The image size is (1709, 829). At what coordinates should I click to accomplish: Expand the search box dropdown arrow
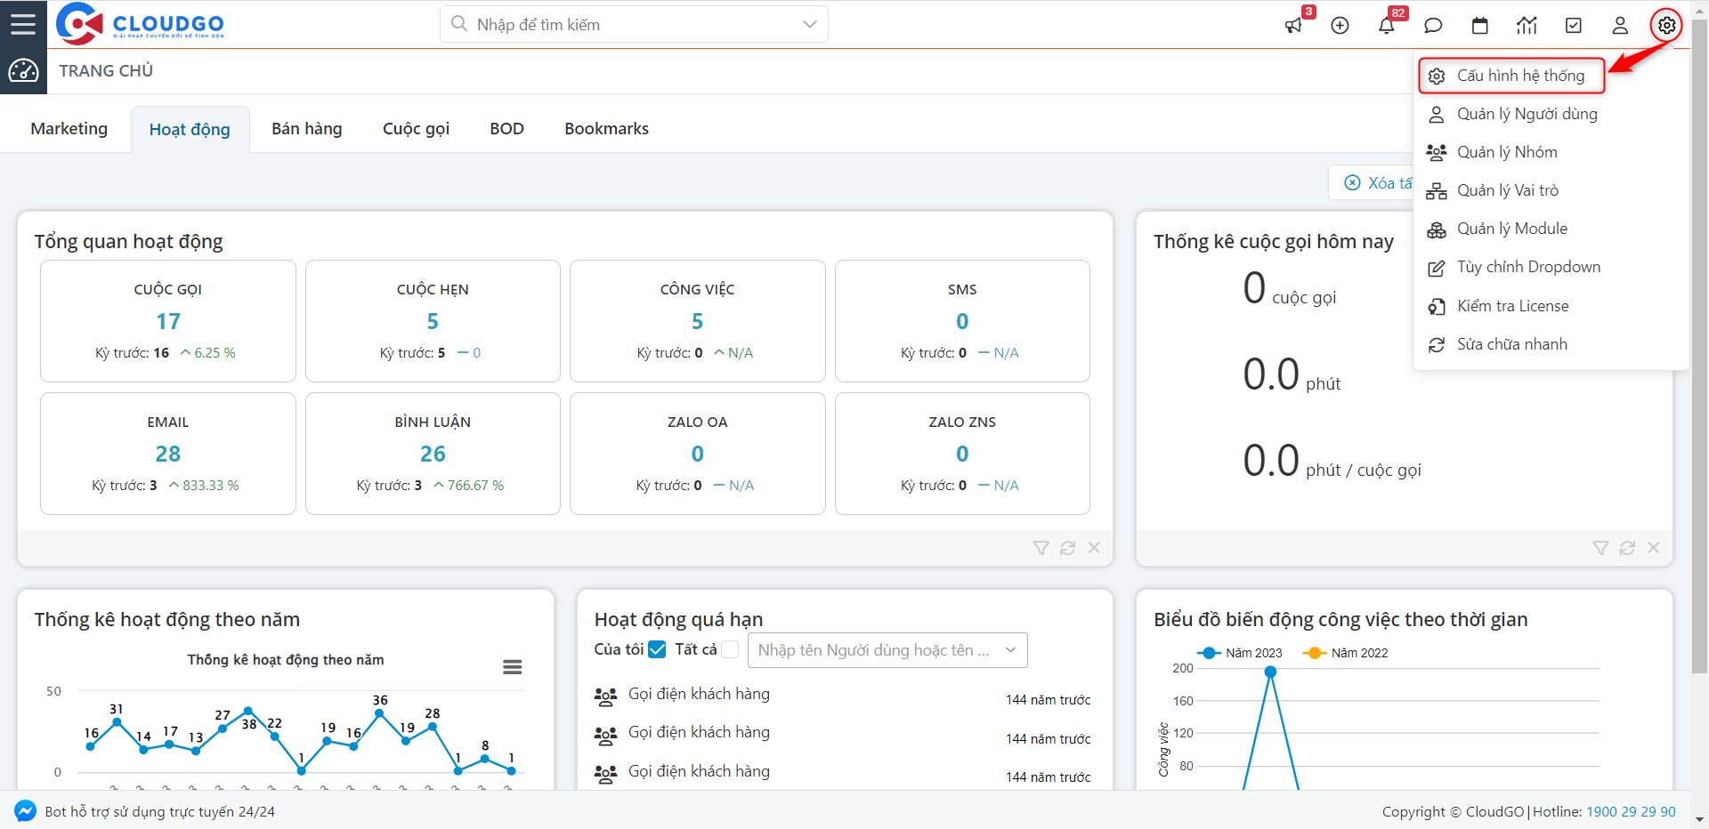click(x=809, y=24)
